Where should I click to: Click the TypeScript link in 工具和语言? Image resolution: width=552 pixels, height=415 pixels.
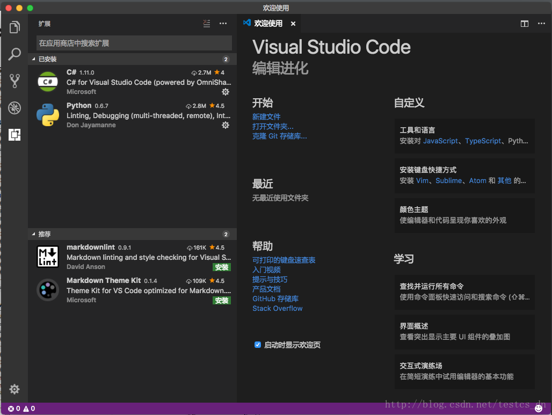[x=483, y=141]
